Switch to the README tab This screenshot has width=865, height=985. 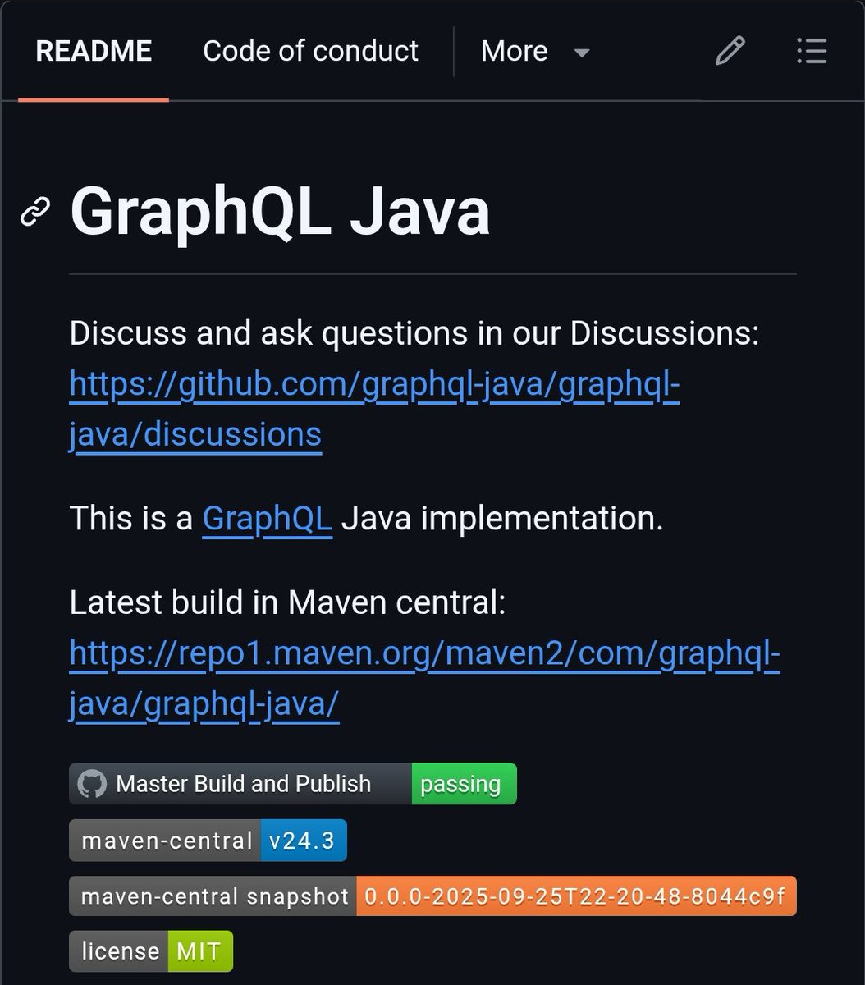click(94, 51)
